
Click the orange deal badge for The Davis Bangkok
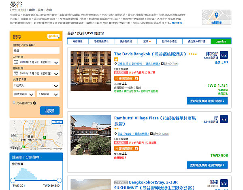coord(127,78)
